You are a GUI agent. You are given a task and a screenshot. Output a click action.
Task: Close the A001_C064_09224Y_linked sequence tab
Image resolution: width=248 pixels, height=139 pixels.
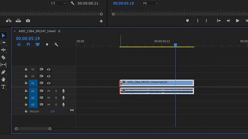[x=15, y=31]
